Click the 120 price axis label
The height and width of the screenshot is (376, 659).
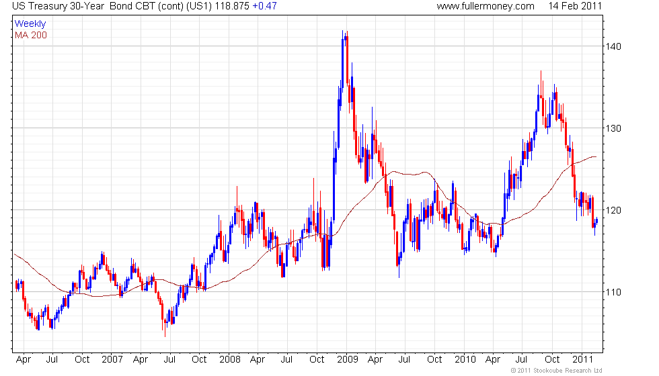pyautogui.click(x=613, y=210)
